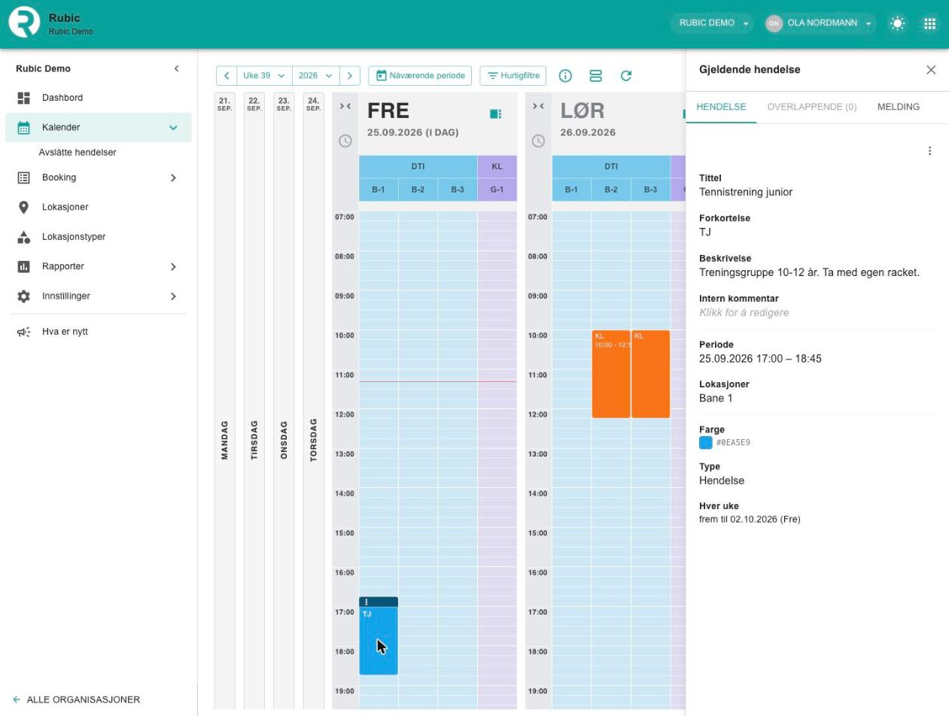This screenshot has height=716, width=949.
Task: Open Hurtigfiltre quick filters
Action: click(x=513, y=76)
